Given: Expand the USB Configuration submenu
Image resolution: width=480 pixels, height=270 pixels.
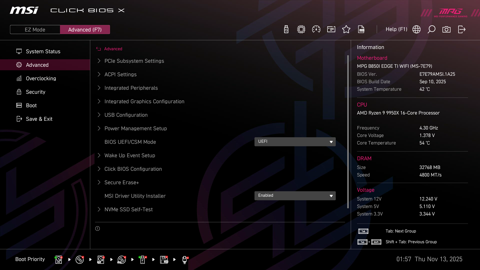Looking at the screenshot, I should pyautogui.click(x=126, y=115).
